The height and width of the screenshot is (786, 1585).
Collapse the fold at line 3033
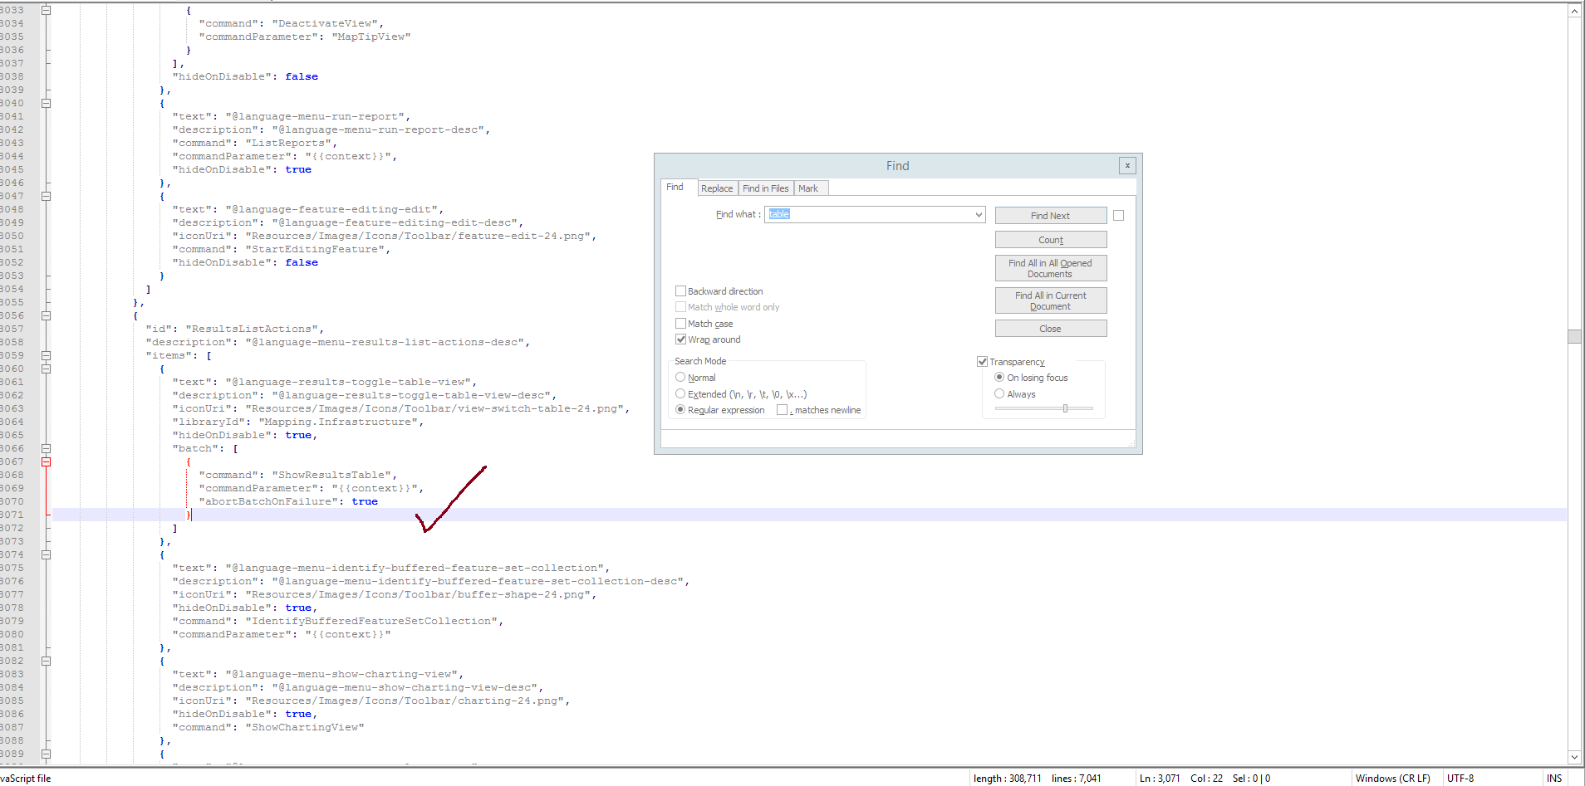click(x=47, y=10)
